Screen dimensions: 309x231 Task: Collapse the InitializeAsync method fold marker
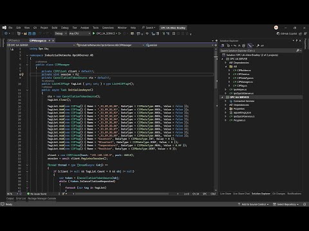click(27, 90)
